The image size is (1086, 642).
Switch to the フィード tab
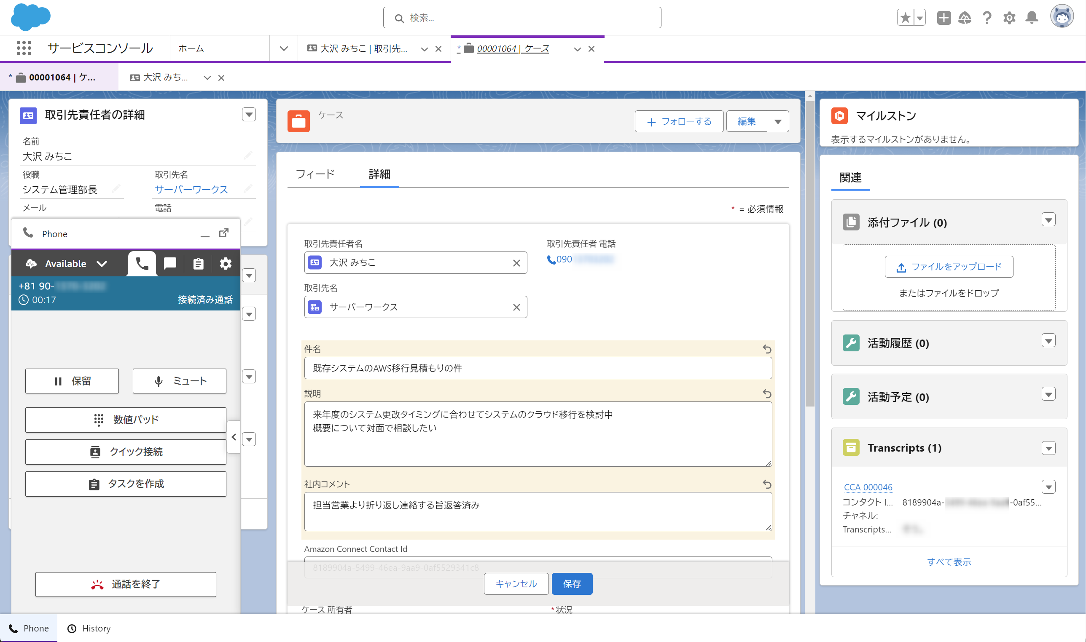(x=315, y=174)
